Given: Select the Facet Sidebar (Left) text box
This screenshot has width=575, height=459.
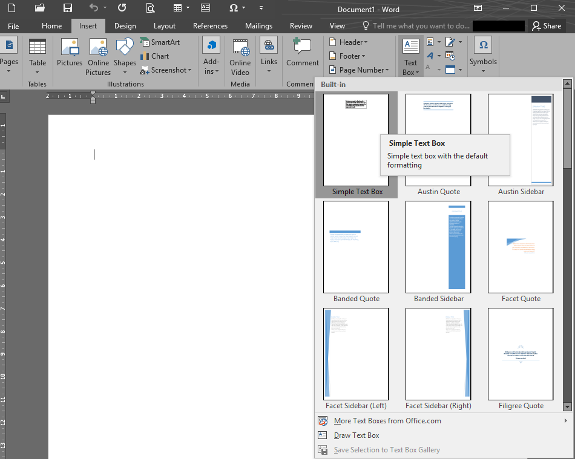Looking at the screenshot, I should pos(356,359).
